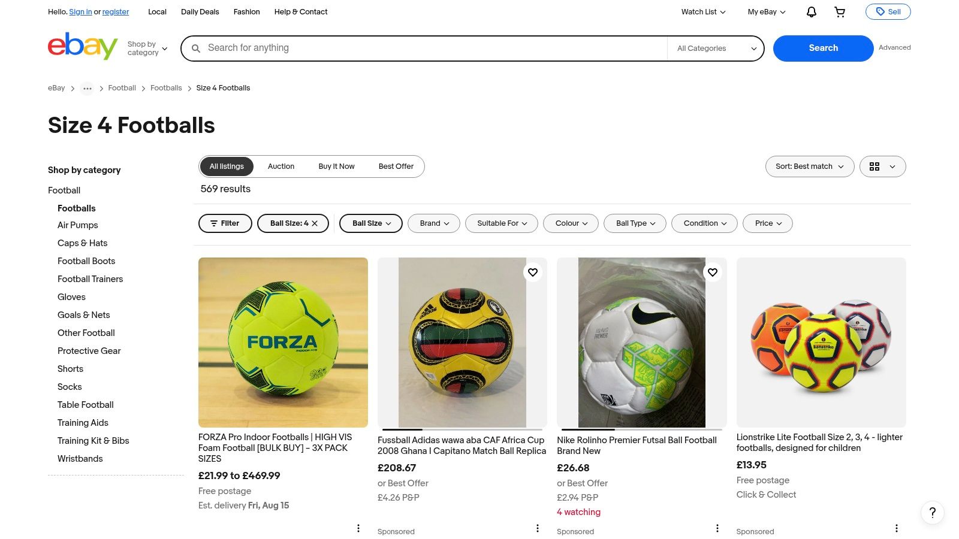This screenshot has height=539, width=959.
Task: Open the eBay home page via logo
Action: 82,47
